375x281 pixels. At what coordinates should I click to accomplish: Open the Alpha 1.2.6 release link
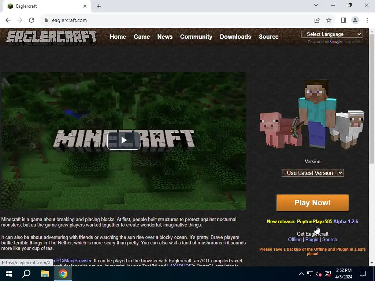tap(346, 221)
